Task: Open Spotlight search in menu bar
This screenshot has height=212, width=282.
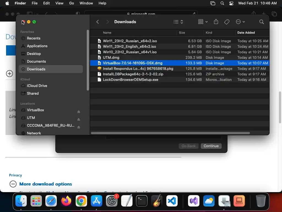Action: 222,3
